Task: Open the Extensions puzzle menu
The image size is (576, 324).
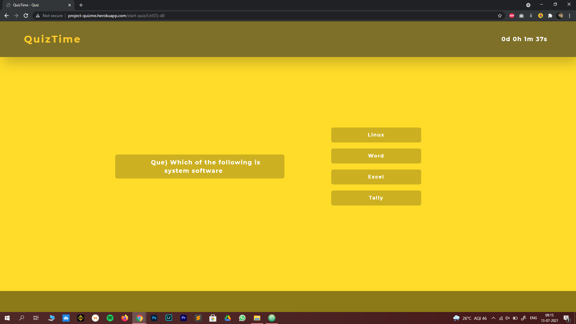Action: (550, 16)
